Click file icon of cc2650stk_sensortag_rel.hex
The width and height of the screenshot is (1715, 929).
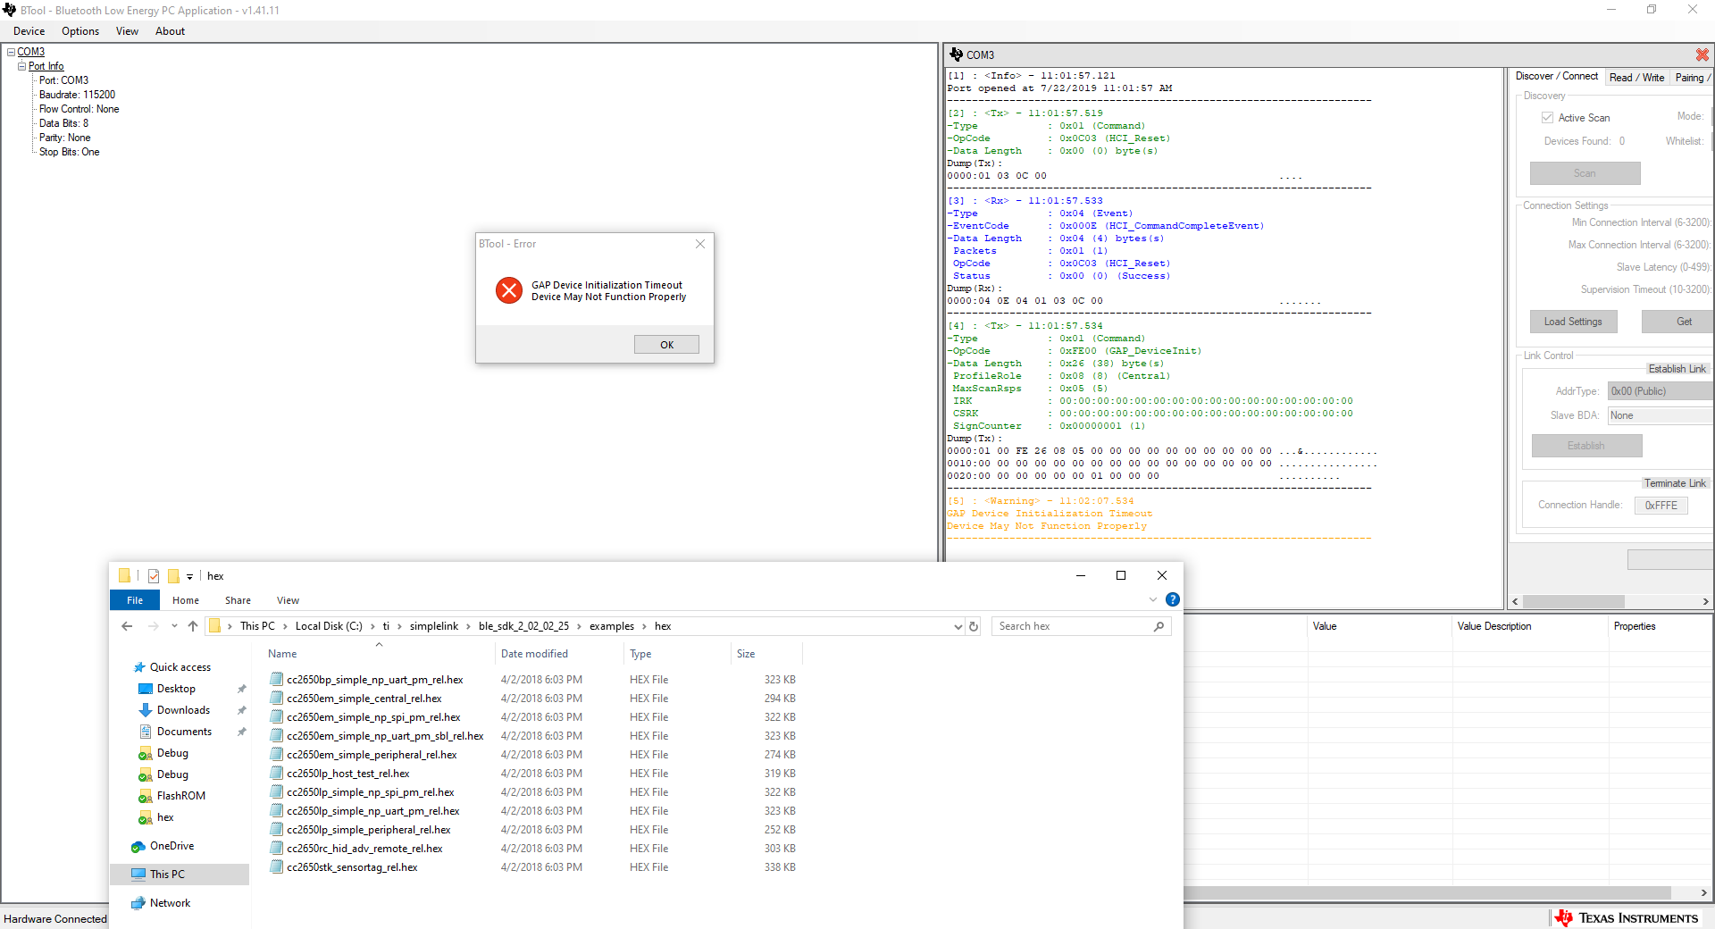pyautogui.click(x=277, y=867)
